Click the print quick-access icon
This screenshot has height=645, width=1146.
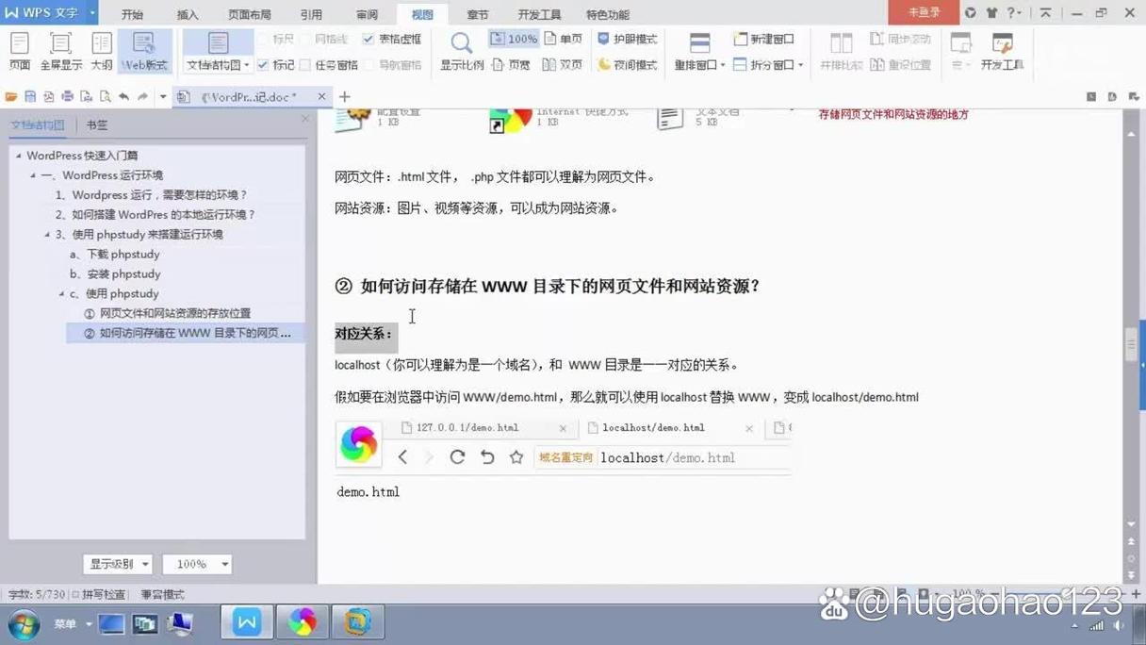[68, 97]
